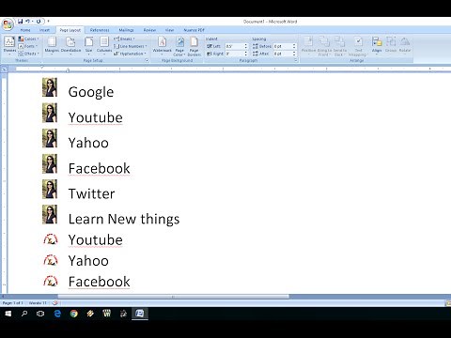Image resolution: width=451 pixels, height=338 pixels.
Task: Click the Bring to Front button
Action: tap(324, 46)
